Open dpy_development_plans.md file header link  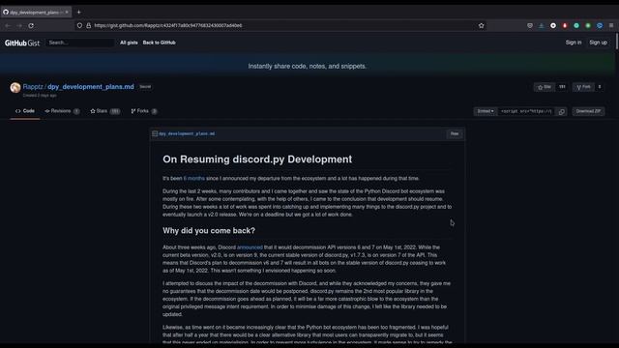pyautogui.click(x=187, y=133)
